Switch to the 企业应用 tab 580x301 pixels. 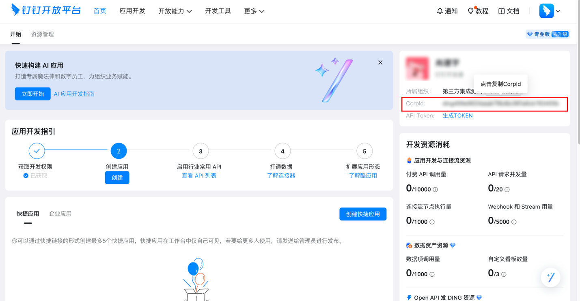click(60, 214)
